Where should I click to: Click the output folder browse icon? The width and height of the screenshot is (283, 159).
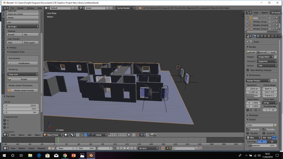point(275,125)
